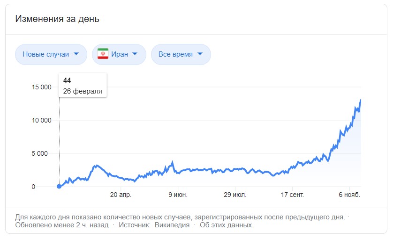Screen dimensions: 393x239
Task: Click the 17 сент. axis label
Action: coord(292,195)
